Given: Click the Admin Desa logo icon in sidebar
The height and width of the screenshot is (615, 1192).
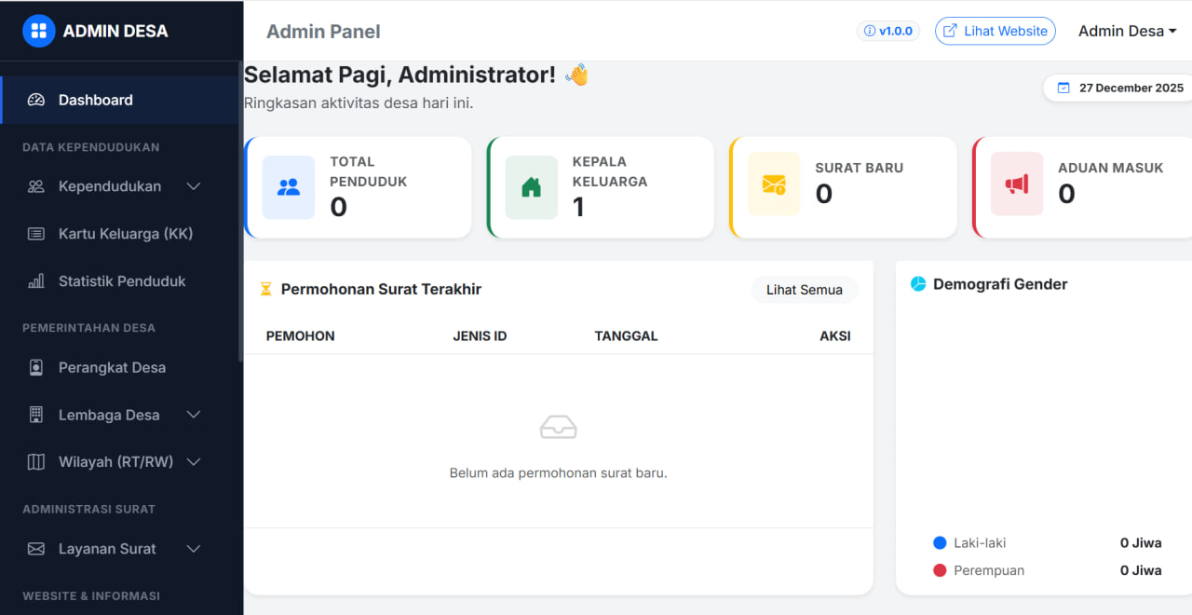Looking at the screenshot, I should pos(38,30).
